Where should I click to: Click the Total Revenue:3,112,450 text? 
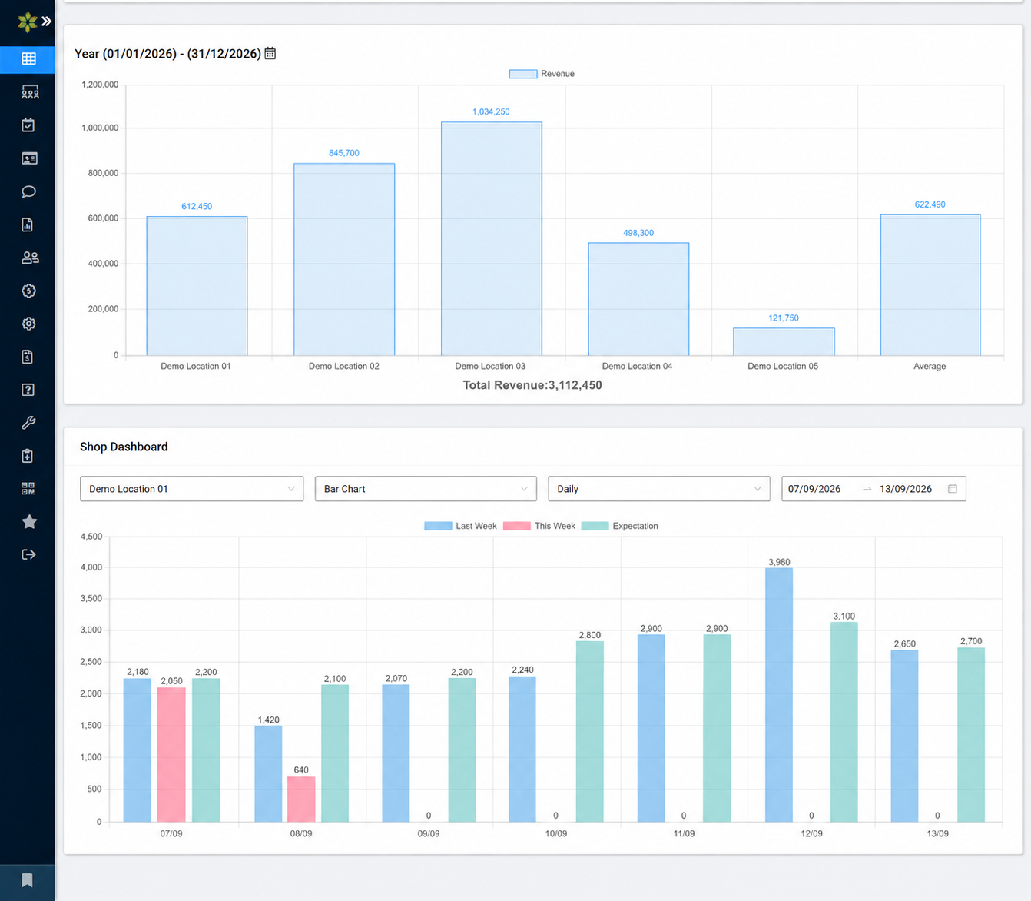point(532,385)
